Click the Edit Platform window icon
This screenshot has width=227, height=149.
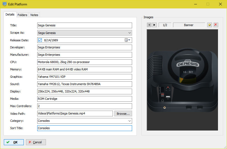(x=5, y=4)
